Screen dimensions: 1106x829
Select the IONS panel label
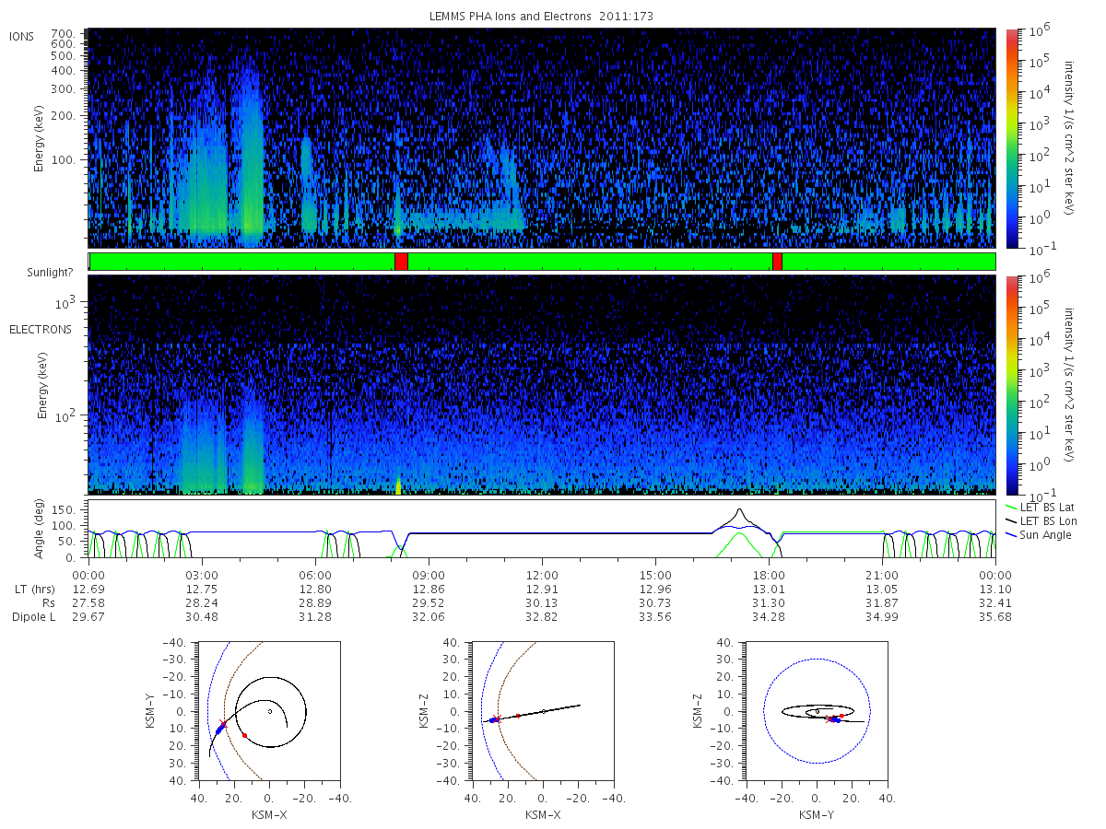pos(22,37)
